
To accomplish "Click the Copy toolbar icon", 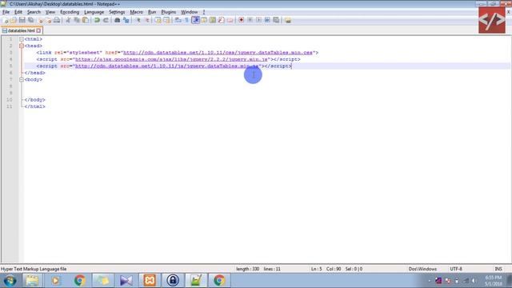I will [x=77, y=20].
